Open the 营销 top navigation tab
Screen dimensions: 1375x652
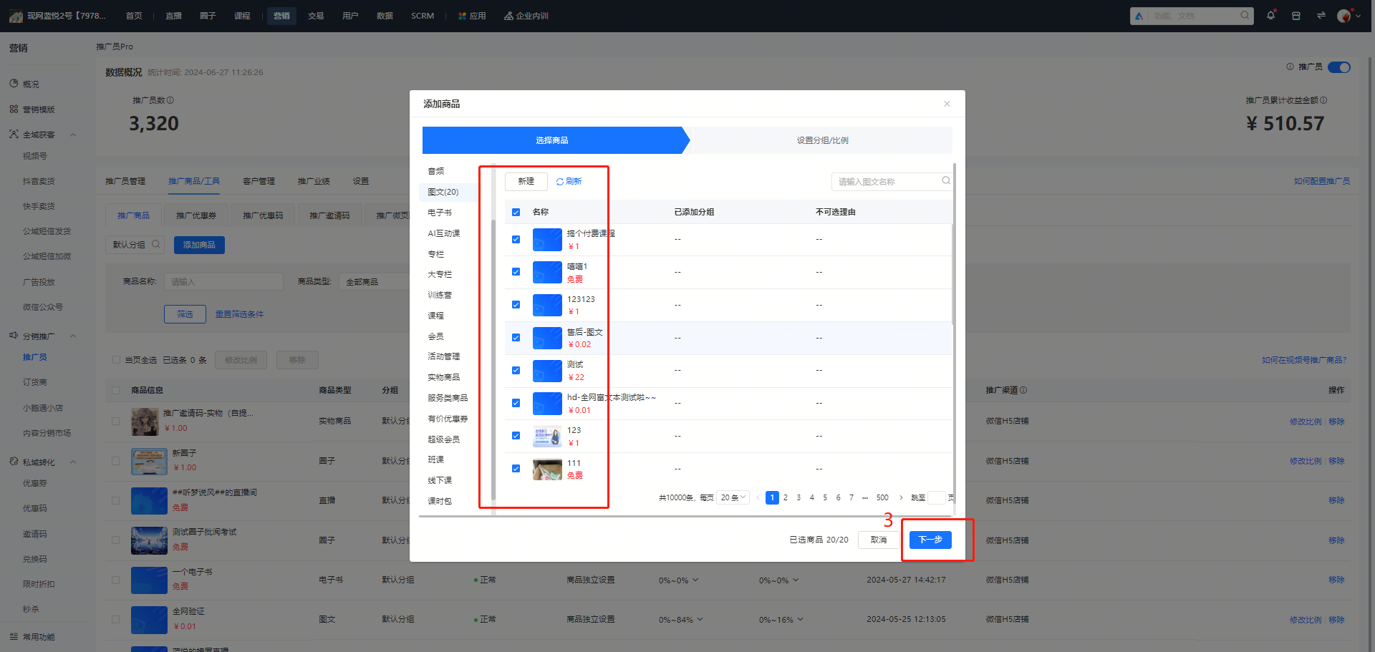tap(281, 16)
